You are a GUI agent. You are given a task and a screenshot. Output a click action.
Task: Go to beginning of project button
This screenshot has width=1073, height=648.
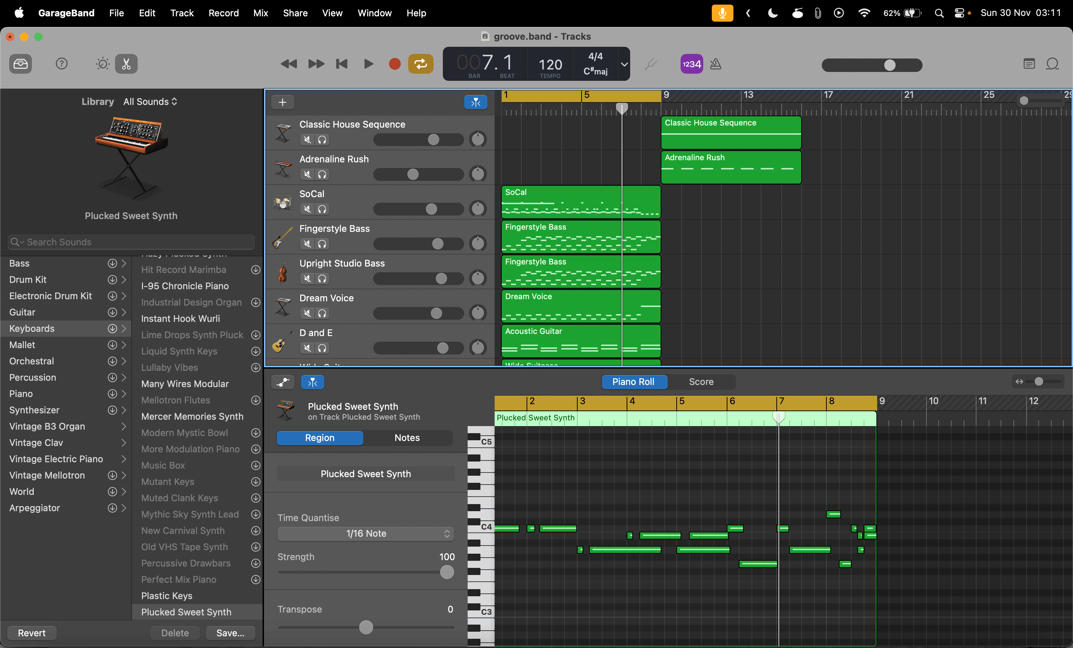pos(342,64)
